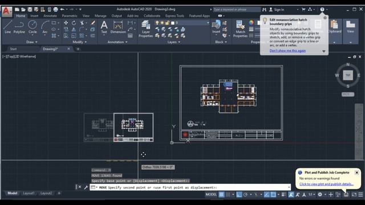365x205 pixels.
Task: Toggle drawing grid display in status bar
Action: (221, 195)
